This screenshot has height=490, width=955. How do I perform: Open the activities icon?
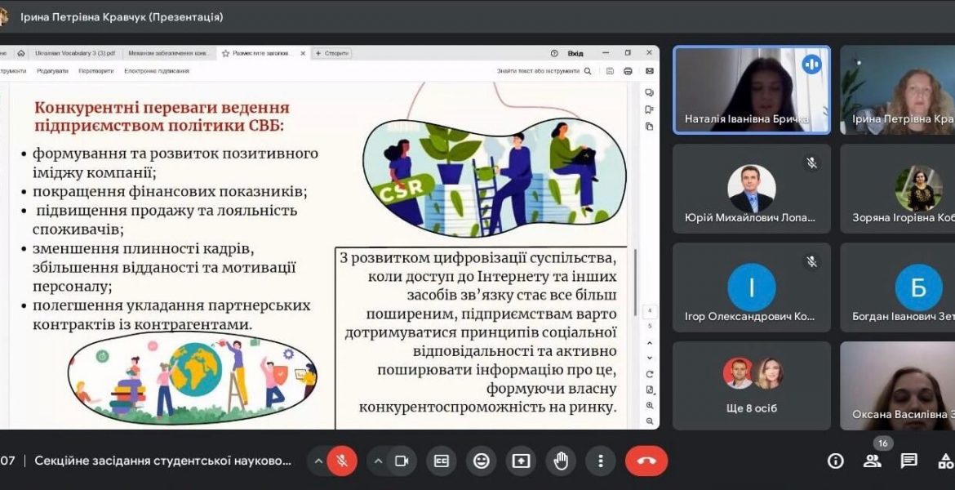pos(945,461)
